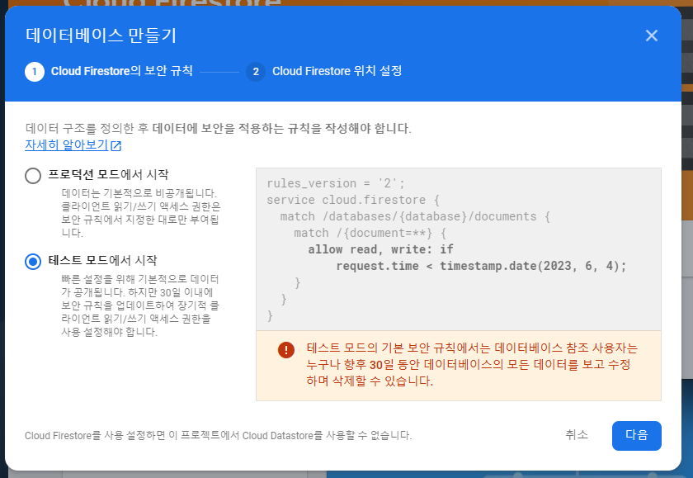The width and height of the screenshot is (693, 478).
Task: Click the 데이터 구조를 정의한 후 intro text
Action: coord(219,128)
